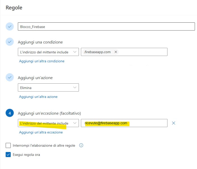Delete the exception with the X icon

coord(174,123)
